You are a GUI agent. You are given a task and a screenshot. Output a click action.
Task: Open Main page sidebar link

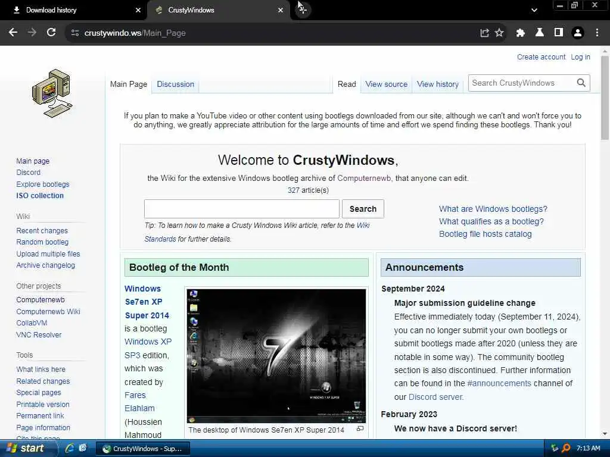coord(33,161)
